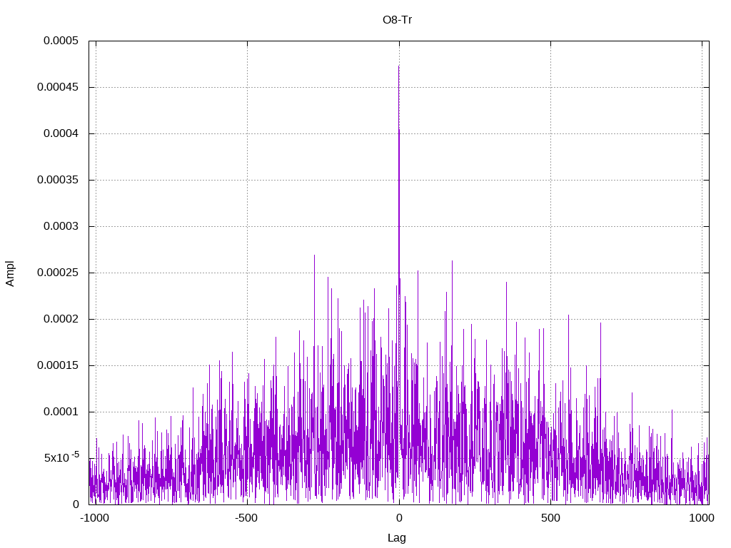Click y-axis value 0.0005
The width and height of the screenshot is (731, 548).
[61, 41]
